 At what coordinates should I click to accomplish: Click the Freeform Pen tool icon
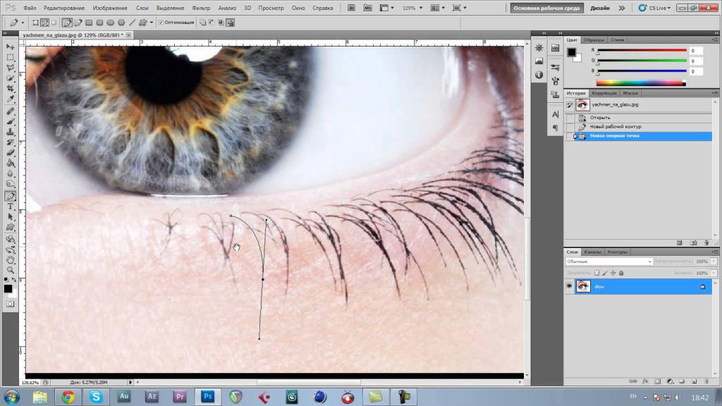click(78, 23)
